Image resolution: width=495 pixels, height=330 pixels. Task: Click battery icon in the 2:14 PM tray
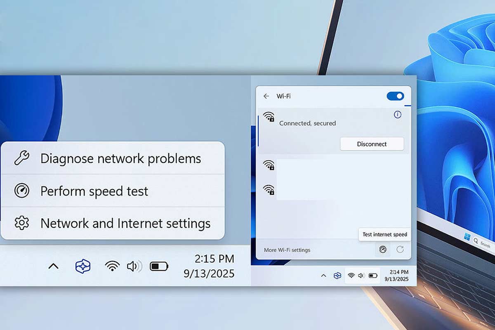coord(373,276)
